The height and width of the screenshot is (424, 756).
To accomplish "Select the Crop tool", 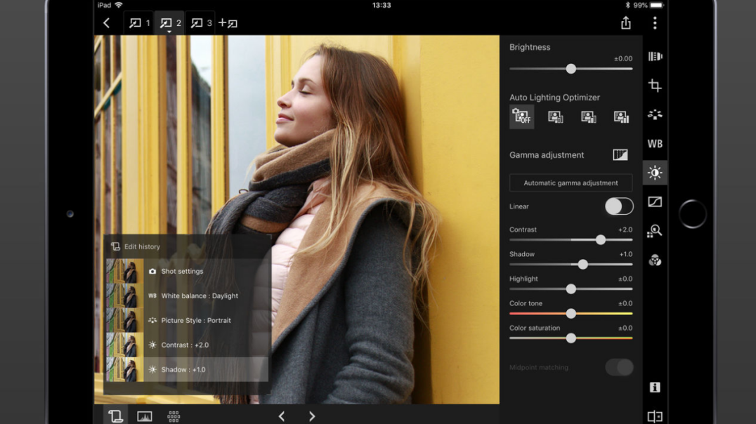I will [x=655, y=85].
